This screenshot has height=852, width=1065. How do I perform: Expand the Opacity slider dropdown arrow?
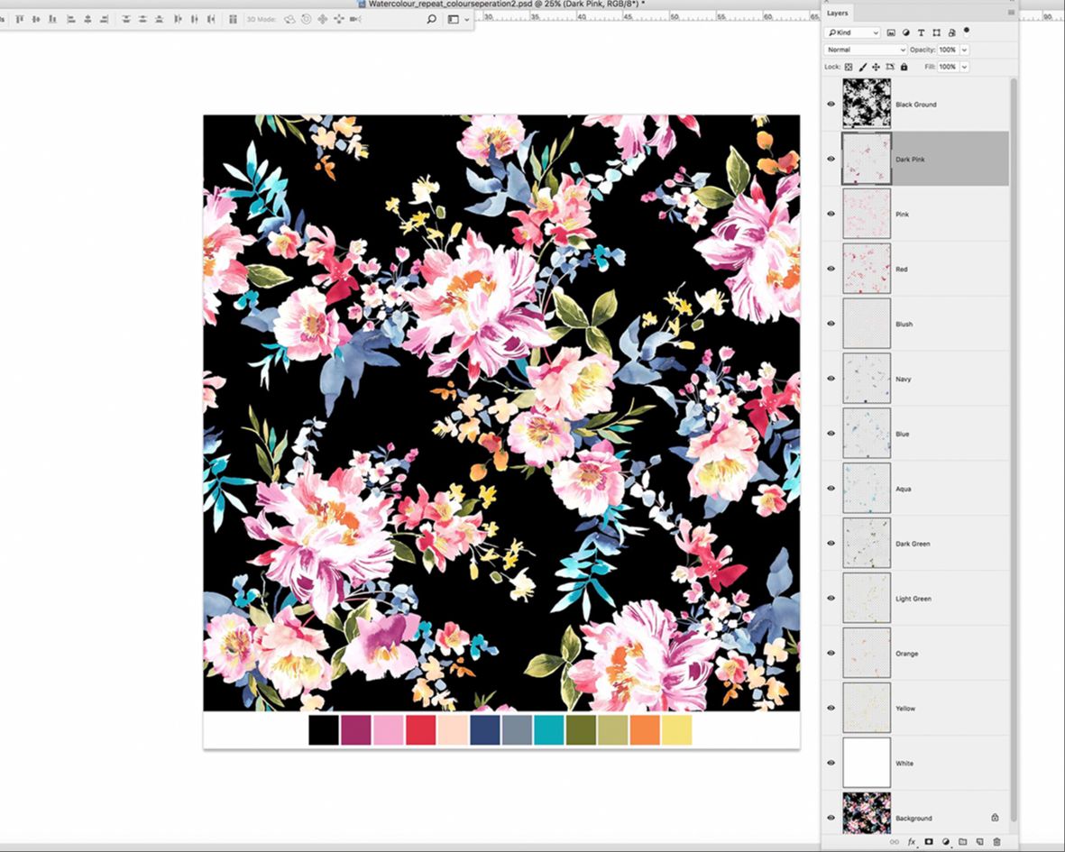point(965,50)
